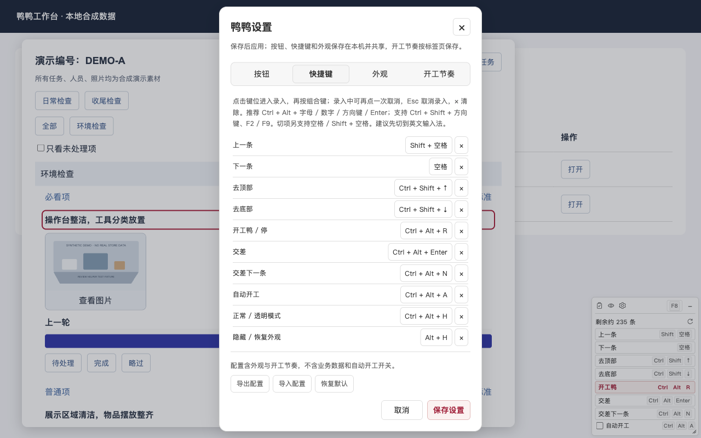Enable the 自动开工 checkbox in the floating panel

[600, 425]
